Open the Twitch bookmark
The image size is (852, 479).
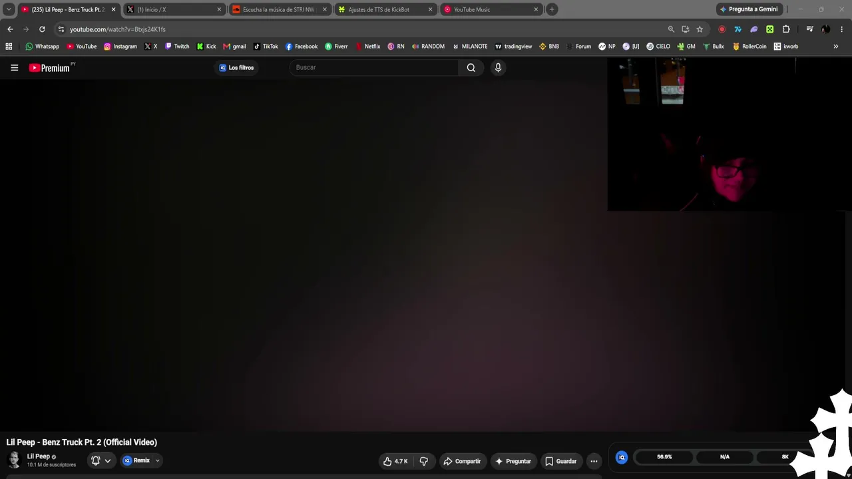(x=177, y=47)
